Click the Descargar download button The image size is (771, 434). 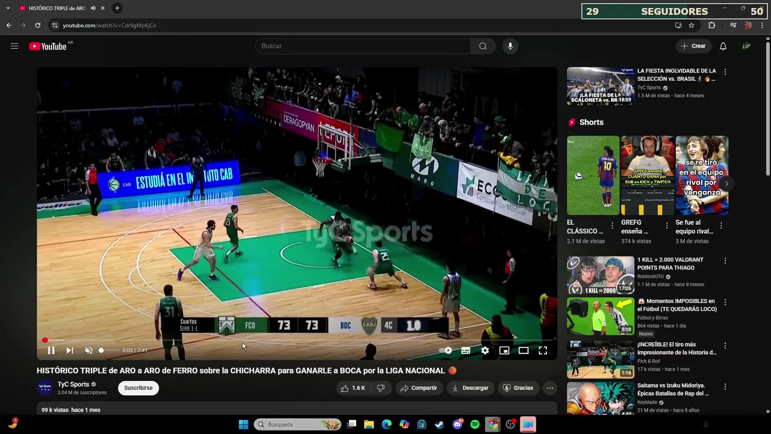point(470,388)
